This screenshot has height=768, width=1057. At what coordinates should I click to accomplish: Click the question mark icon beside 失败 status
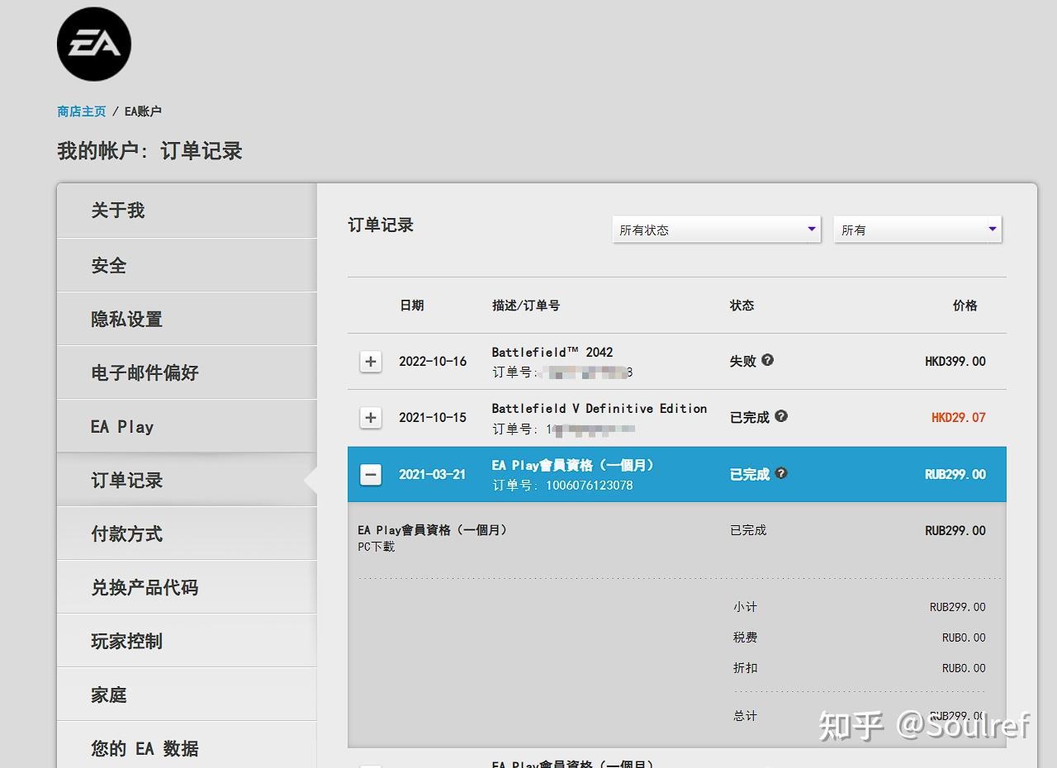pos(769,361)
